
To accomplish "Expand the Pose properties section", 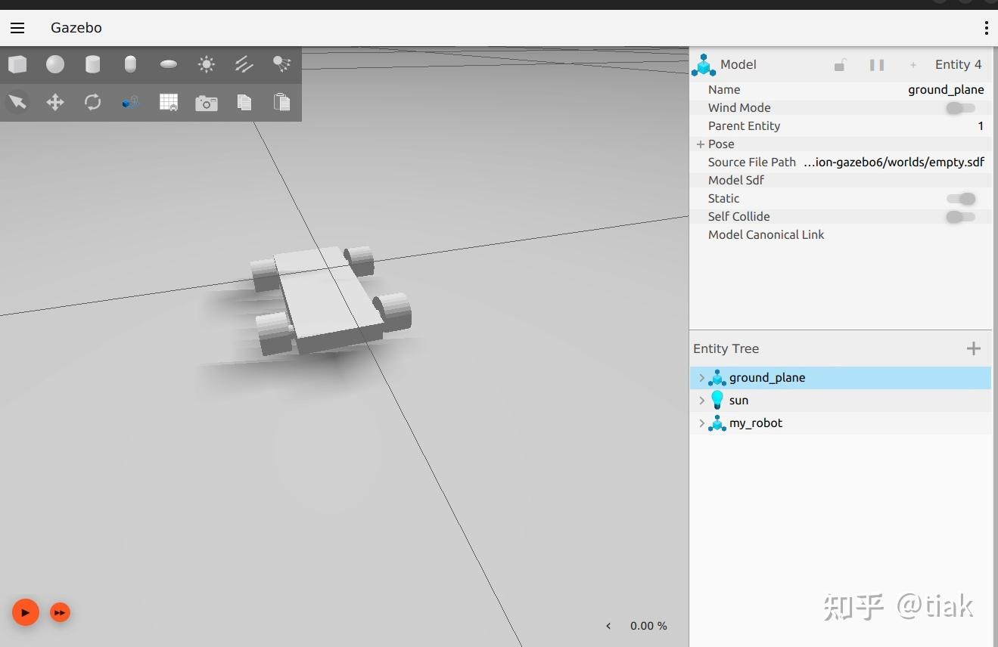I will [700, 144].
